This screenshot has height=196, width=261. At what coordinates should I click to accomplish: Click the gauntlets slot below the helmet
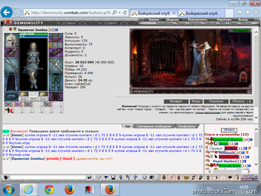click(11, 52)
